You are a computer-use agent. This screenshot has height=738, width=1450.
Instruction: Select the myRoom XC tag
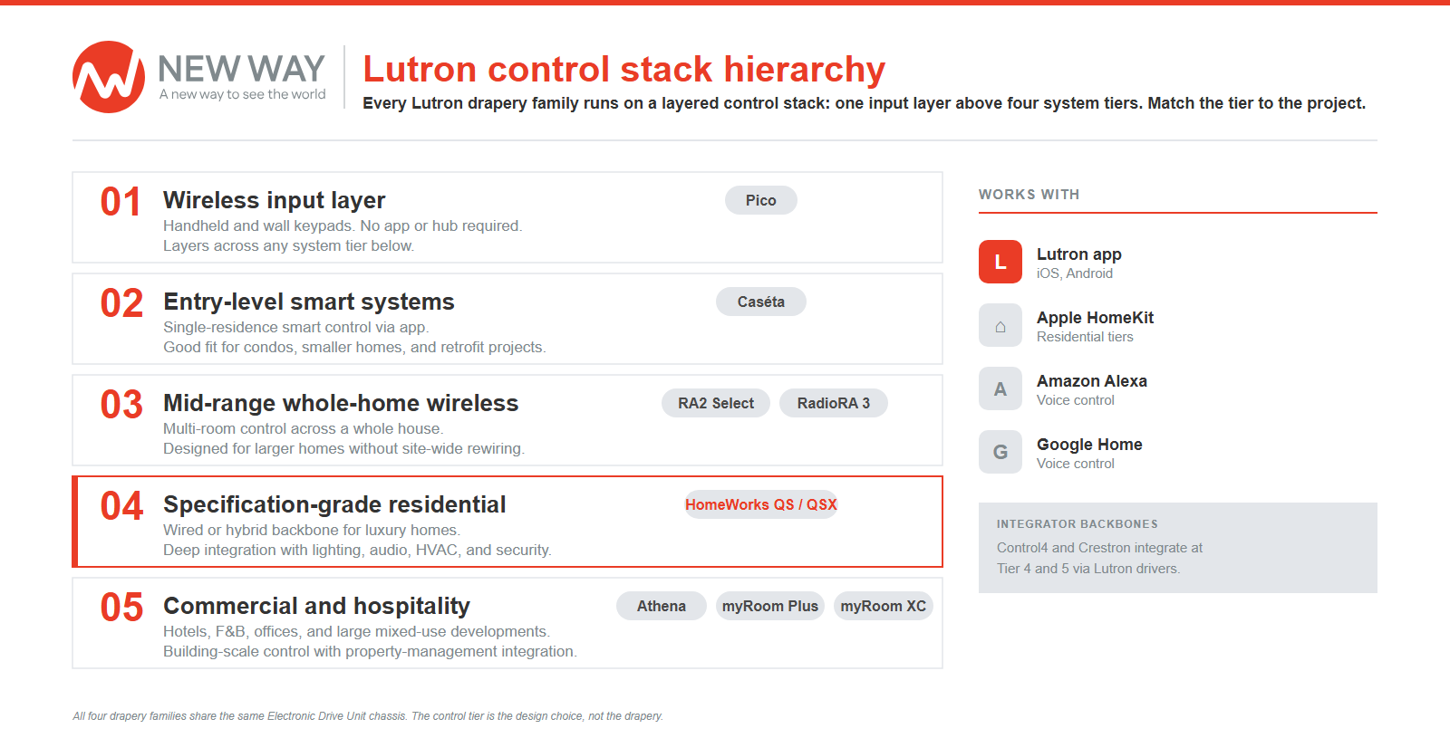884,606
